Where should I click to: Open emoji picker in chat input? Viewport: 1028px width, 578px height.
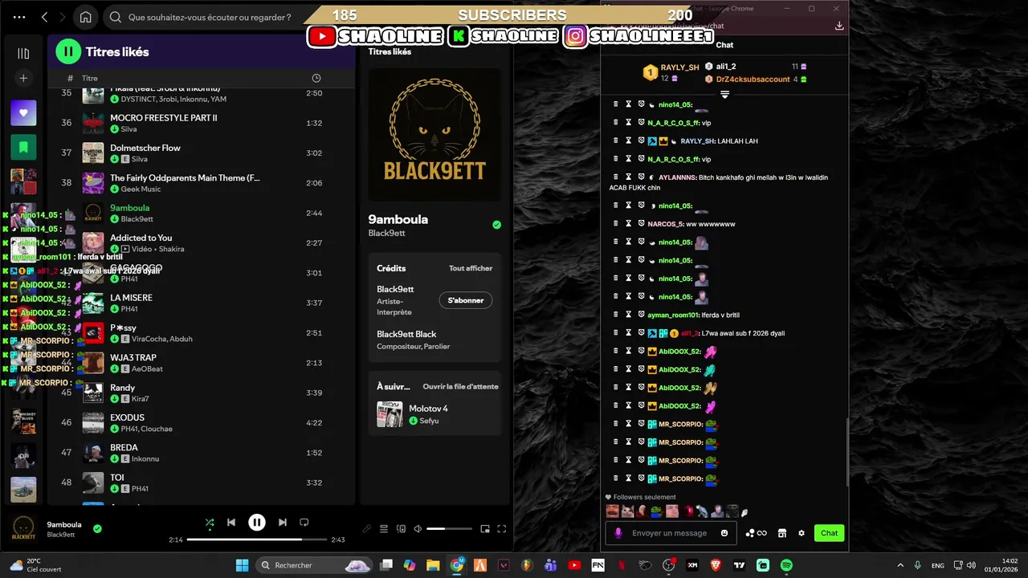(724, 533)
